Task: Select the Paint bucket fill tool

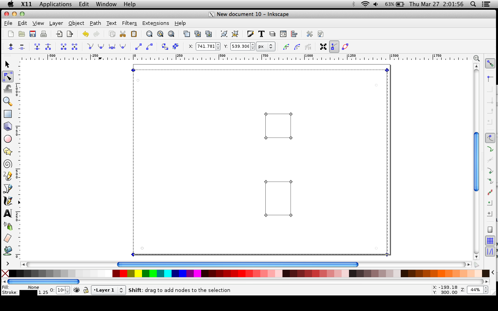Action: click(7, 251)
